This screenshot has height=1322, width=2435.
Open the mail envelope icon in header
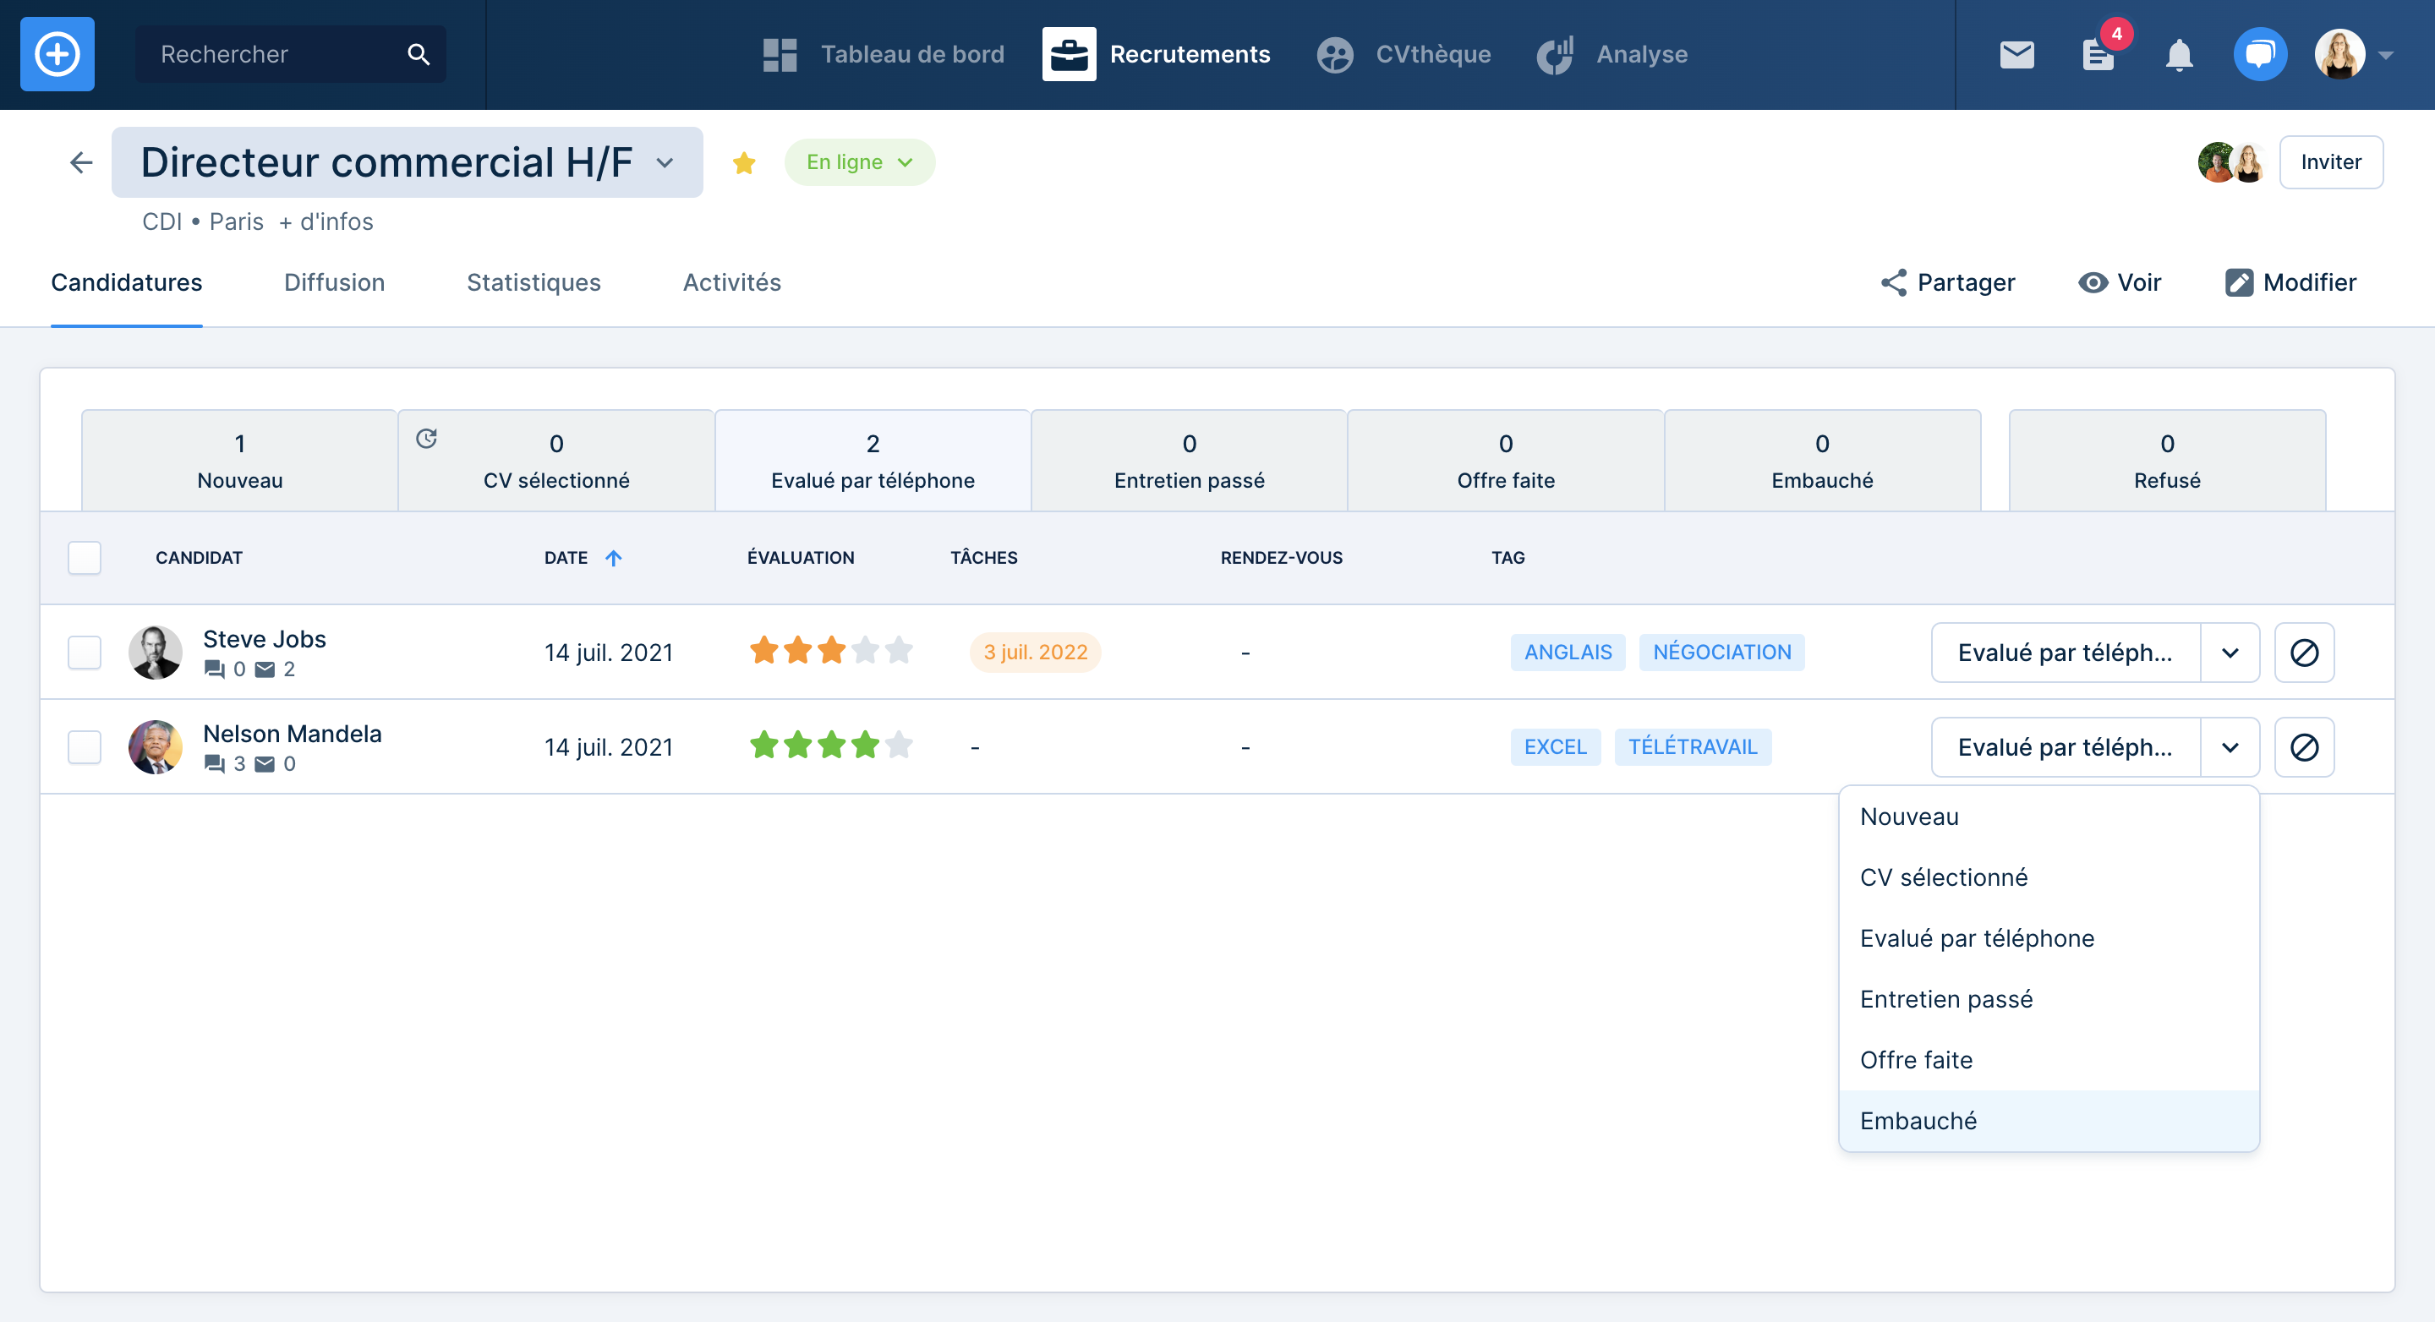coord(2016,54)
